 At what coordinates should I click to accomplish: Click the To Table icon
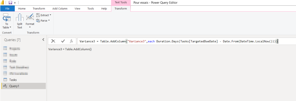(x=7, y=18)
